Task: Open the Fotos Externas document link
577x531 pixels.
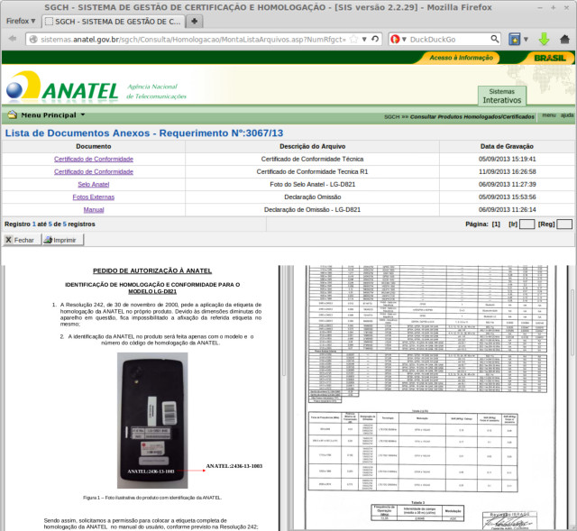Action: tap(94, 197)
